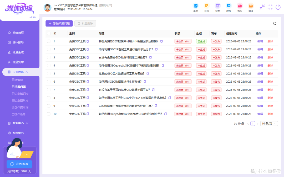Open the 10 条/页 page size dropdown
The image size is (284, 177).
269,124
